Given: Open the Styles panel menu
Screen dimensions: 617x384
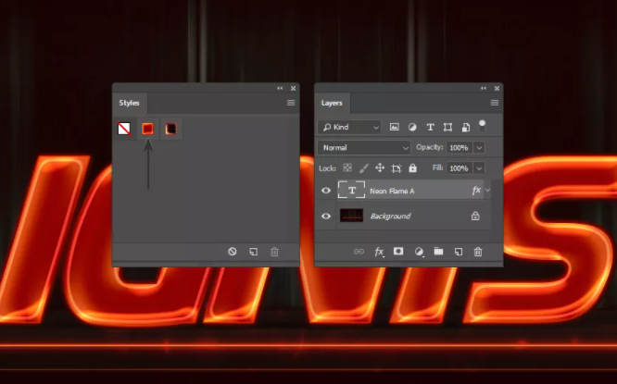Looking at the screenshot, I should tap(291, 103).
